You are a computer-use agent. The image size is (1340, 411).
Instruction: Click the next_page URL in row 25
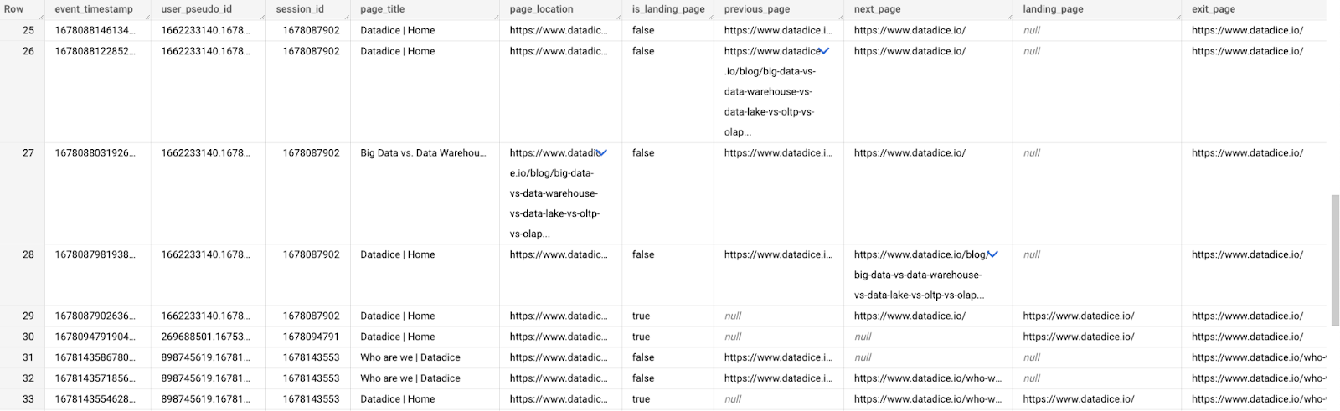(910, 30)
